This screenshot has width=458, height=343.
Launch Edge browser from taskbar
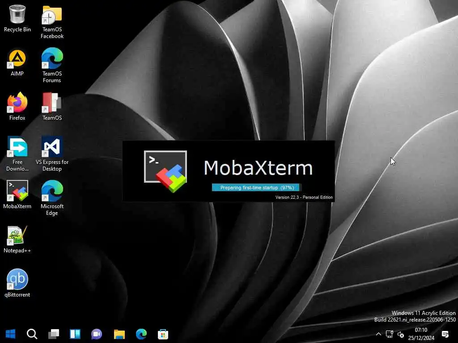[141, 334]
